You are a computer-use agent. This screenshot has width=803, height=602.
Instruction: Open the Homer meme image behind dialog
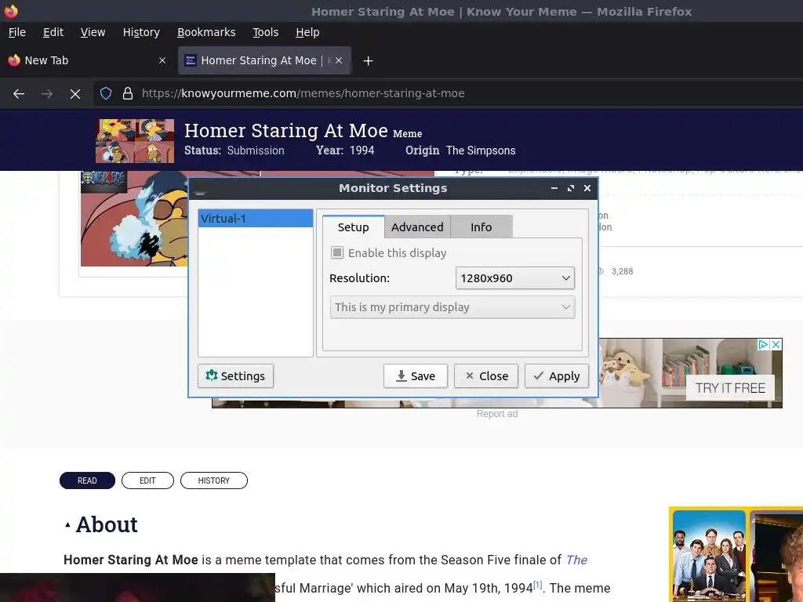[x=134, y=219]
